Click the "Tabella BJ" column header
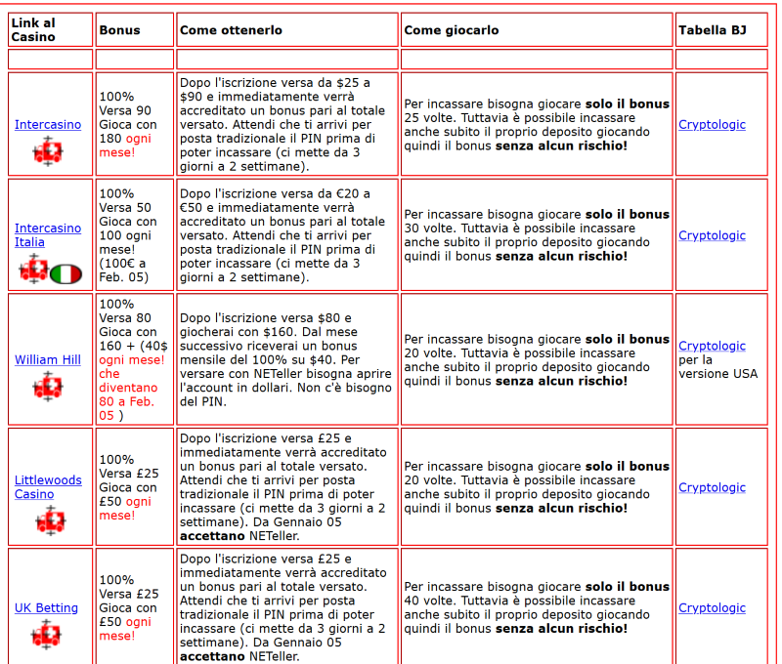 (x=712, y=30)
